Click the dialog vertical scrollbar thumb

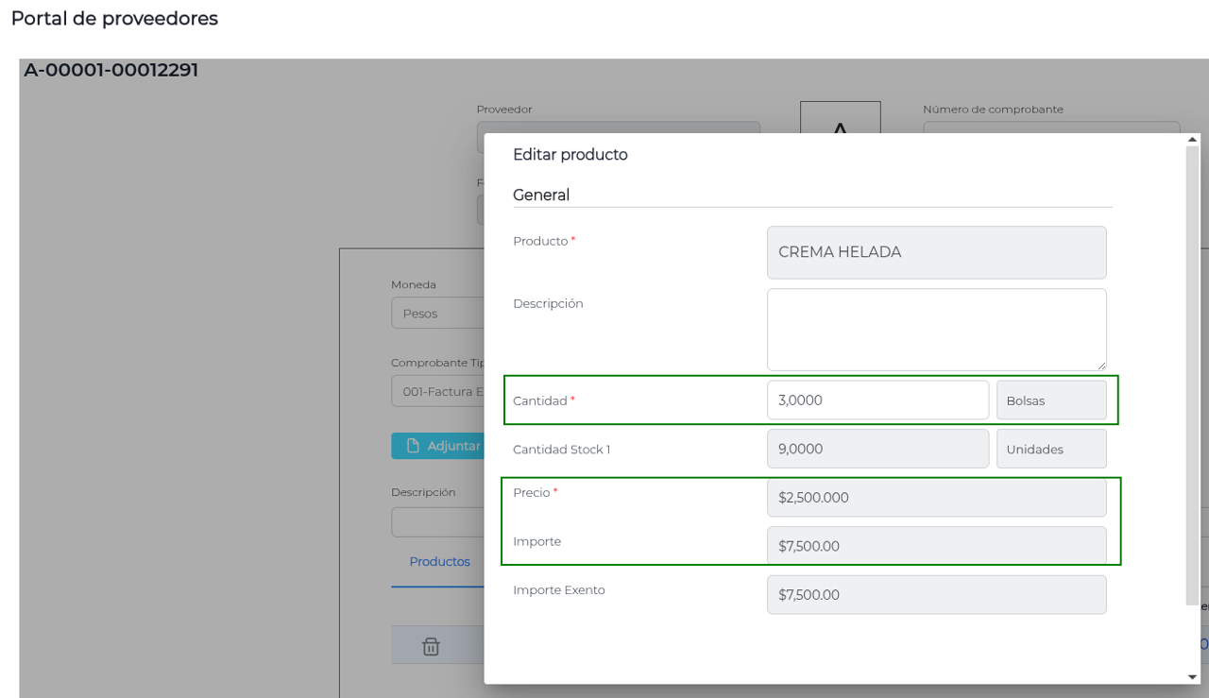click(1192, 378)
